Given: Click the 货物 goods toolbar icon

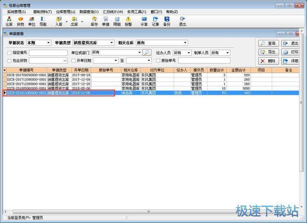Looking at the screenshot, I should tap(20, 22).
